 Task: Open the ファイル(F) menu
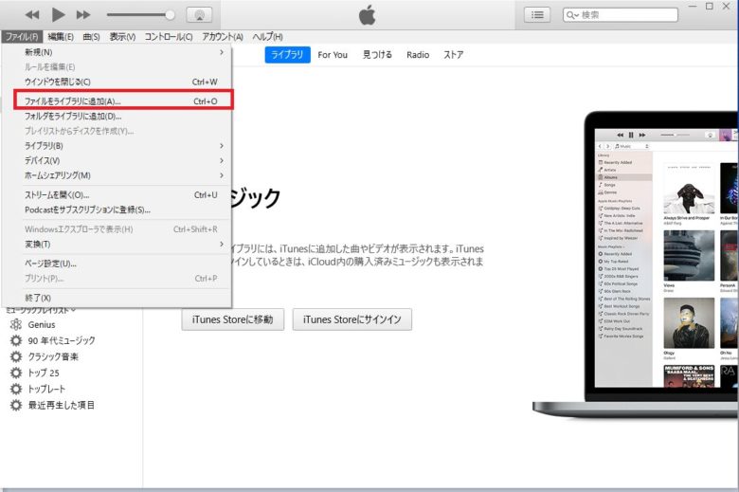[22, 37]
